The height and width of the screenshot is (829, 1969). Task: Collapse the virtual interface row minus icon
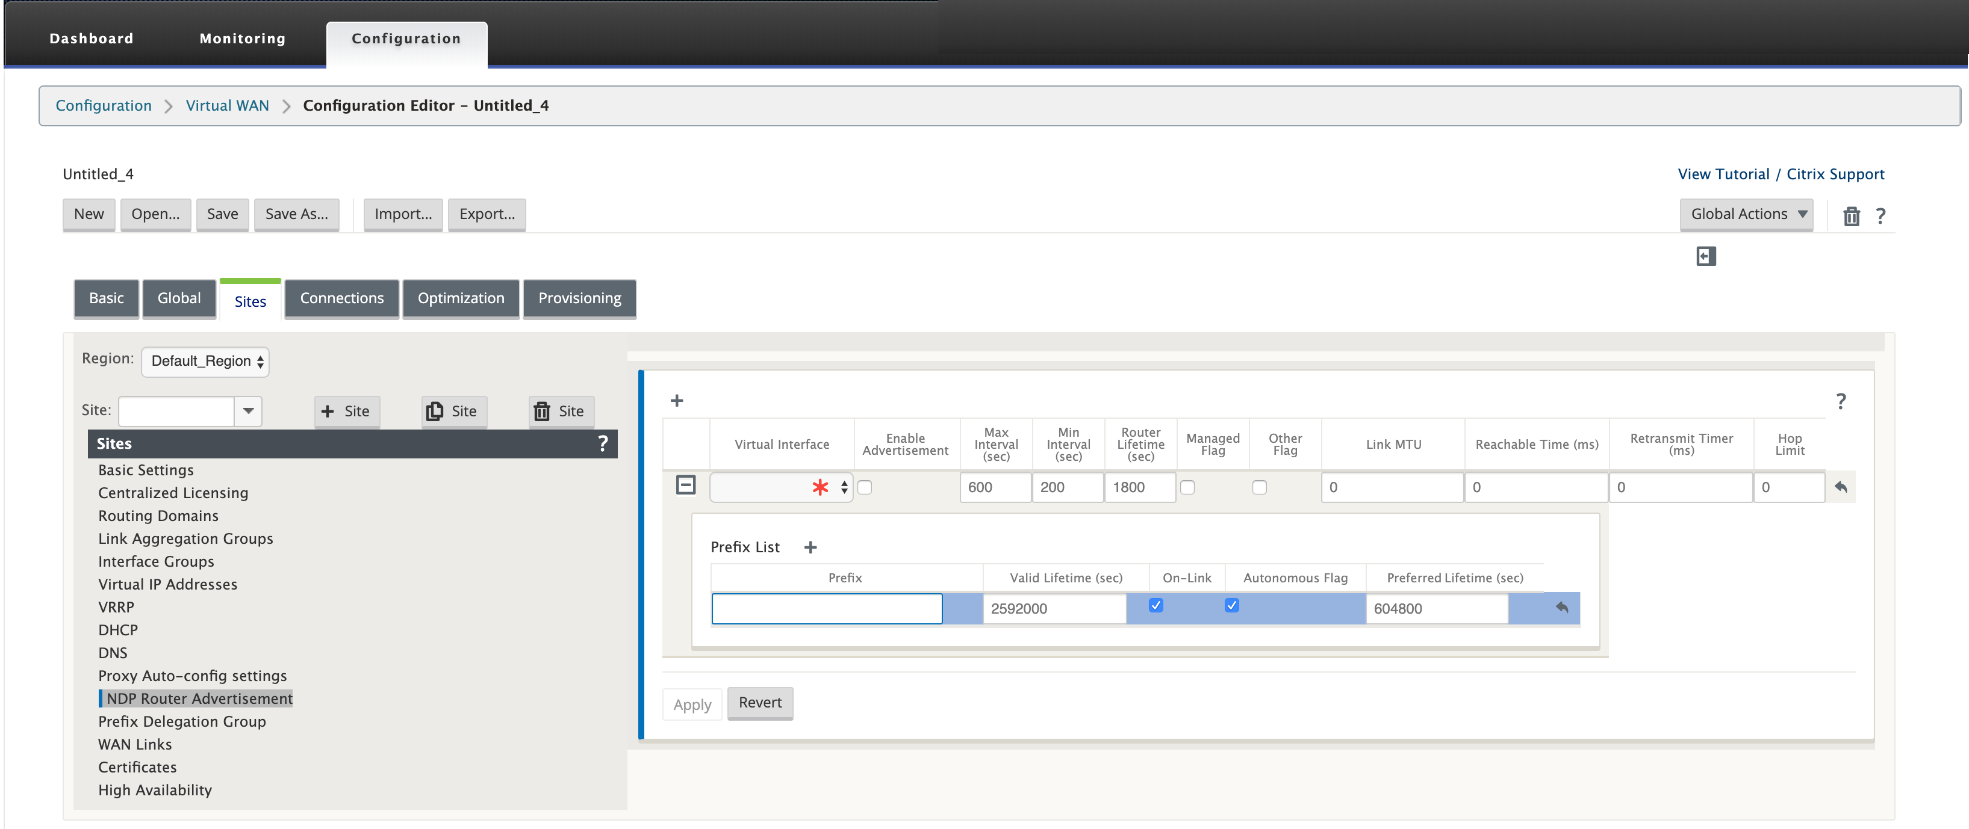tap(686, 485)
